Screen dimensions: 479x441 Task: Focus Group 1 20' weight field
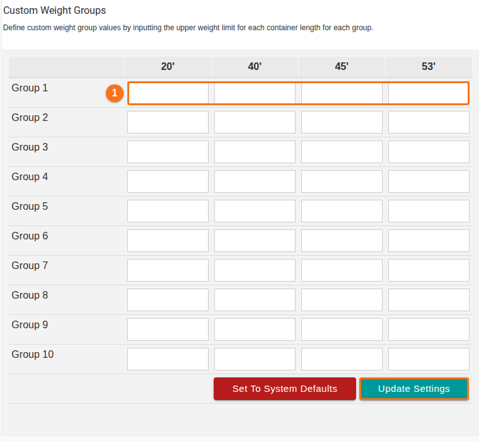point(168,93)
